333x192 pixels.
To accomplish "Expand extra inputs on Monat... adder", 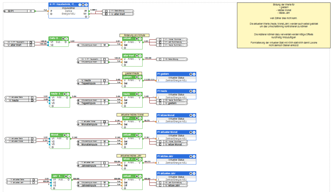I will click(53, 147).
